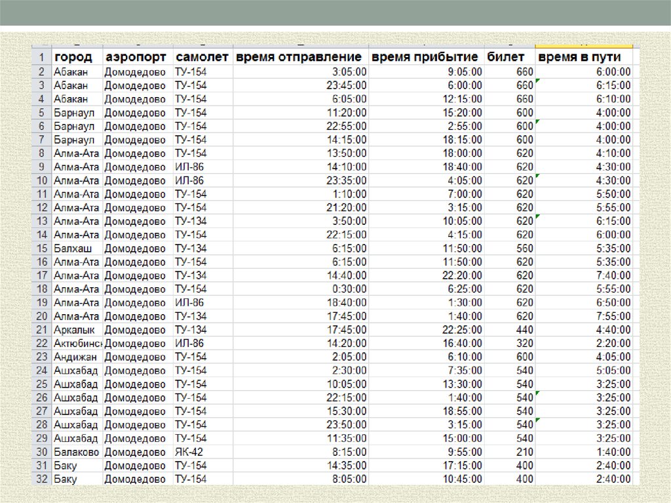
Task: Click the 'время отправление' header cell
Action: [x=300, y=57]
